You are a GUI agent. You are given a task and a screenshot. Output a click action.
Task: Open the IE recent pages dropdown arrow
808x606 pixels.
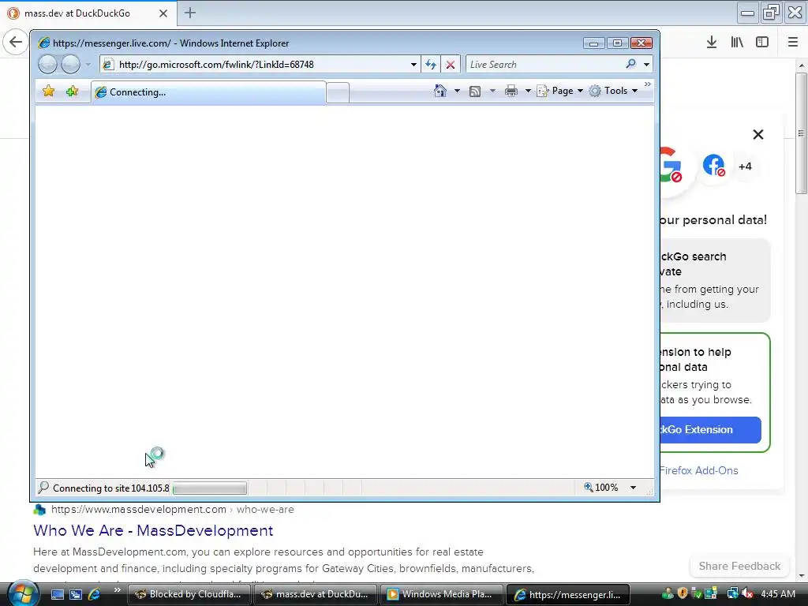[88, 65]
